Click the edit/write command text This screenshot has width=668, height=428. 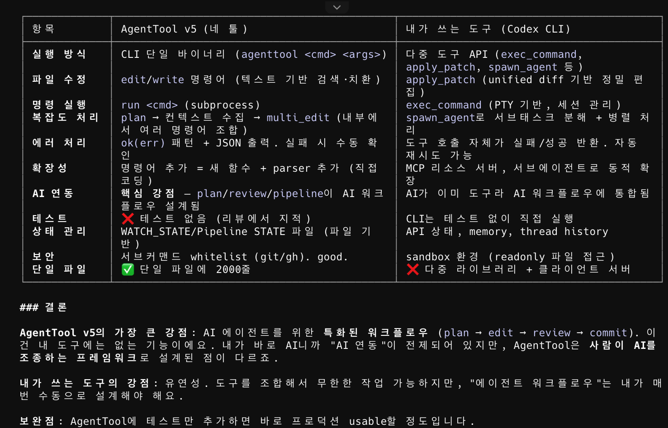click(152, 80)
